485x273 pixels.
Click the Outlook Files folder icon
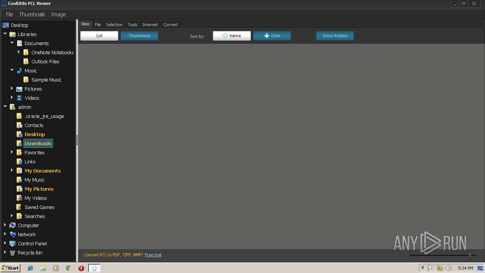pyautogui.click(x=26, y=61)
